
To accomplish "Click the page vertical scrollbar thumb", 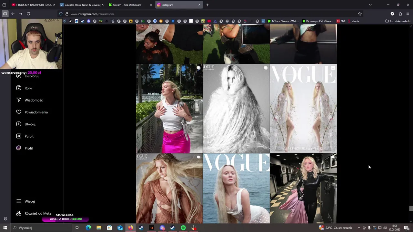I will (x=411, y=208).
